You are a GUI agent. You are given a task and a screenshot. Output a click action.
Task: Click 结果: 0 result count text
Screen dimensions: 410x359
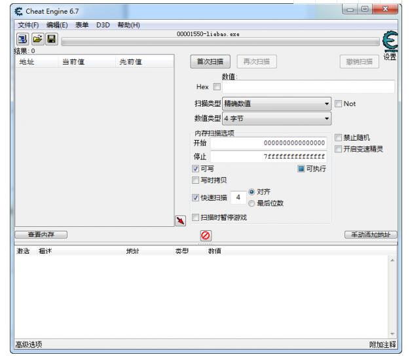click(x=24, y=50)
